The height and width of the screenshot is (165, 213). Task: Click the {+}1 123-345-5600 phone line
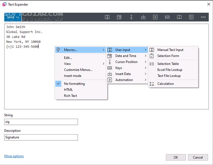[23, 47]
